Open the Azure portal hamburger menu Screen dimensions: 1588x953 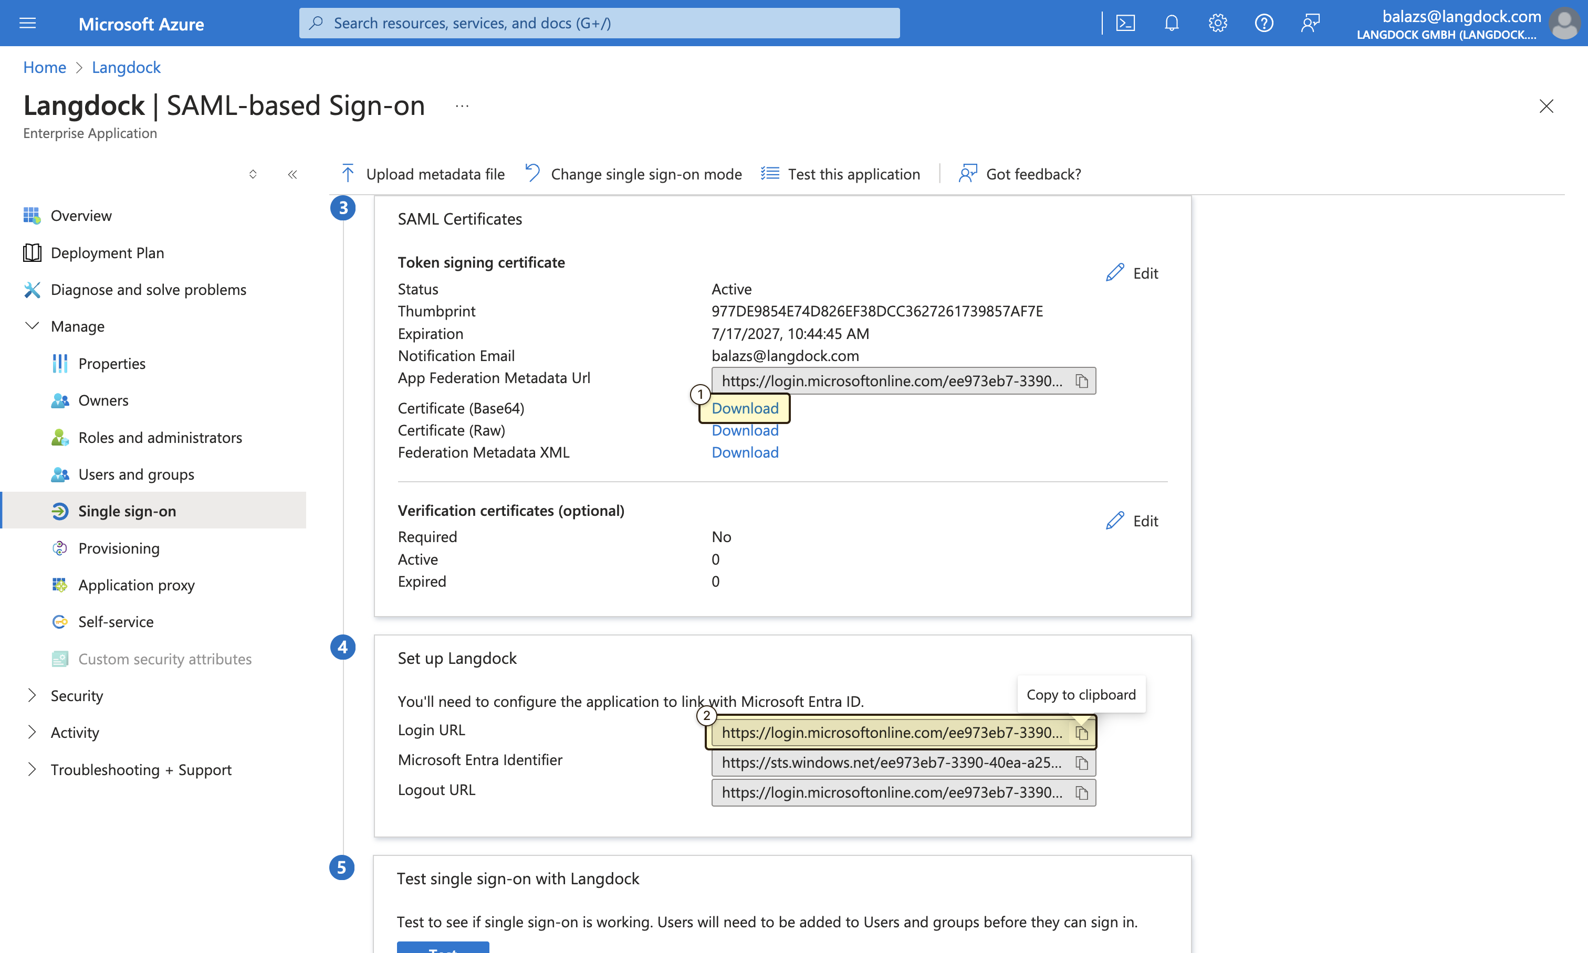pos(28,23)
